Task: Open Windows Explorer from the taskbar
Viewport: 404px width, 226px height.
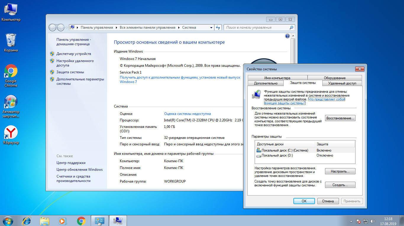Action: [45, 220]
